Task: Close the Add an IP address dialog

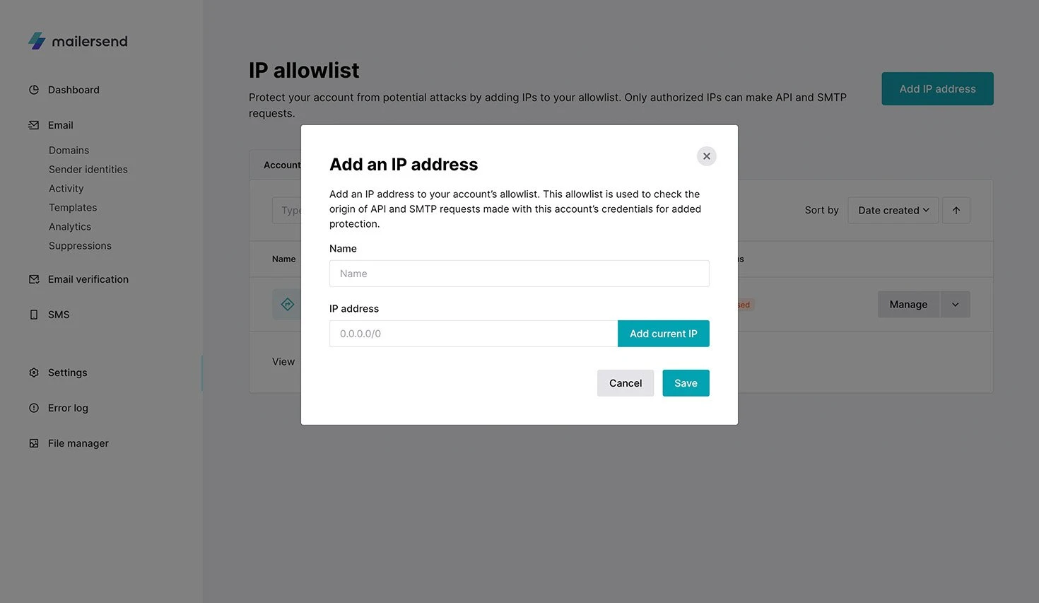Action: [x=706, y=156]
